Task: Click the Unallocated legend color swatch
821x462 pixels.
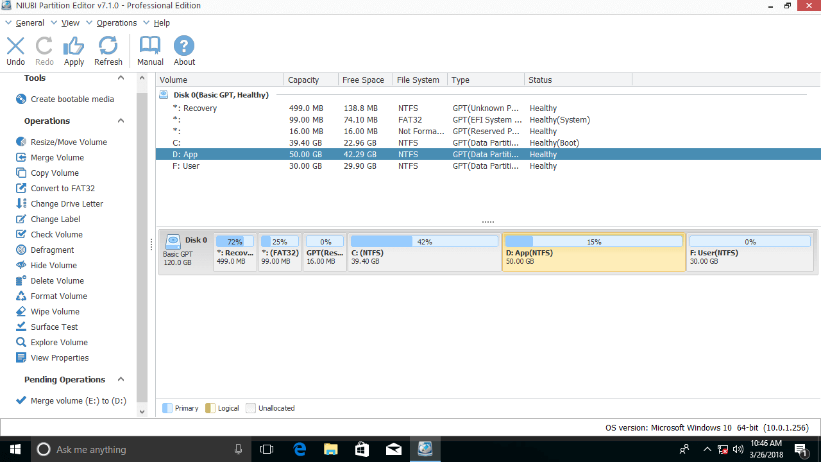Action: point(251,408)
